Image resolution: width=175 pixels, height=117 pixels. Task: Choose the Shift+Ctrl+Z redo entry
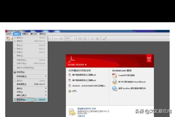30,41
